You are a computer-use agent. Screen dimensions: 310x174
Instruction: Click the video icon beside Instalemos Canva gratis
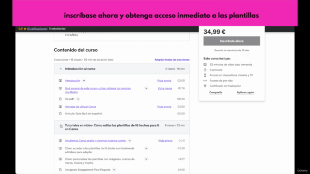[60, 141]
